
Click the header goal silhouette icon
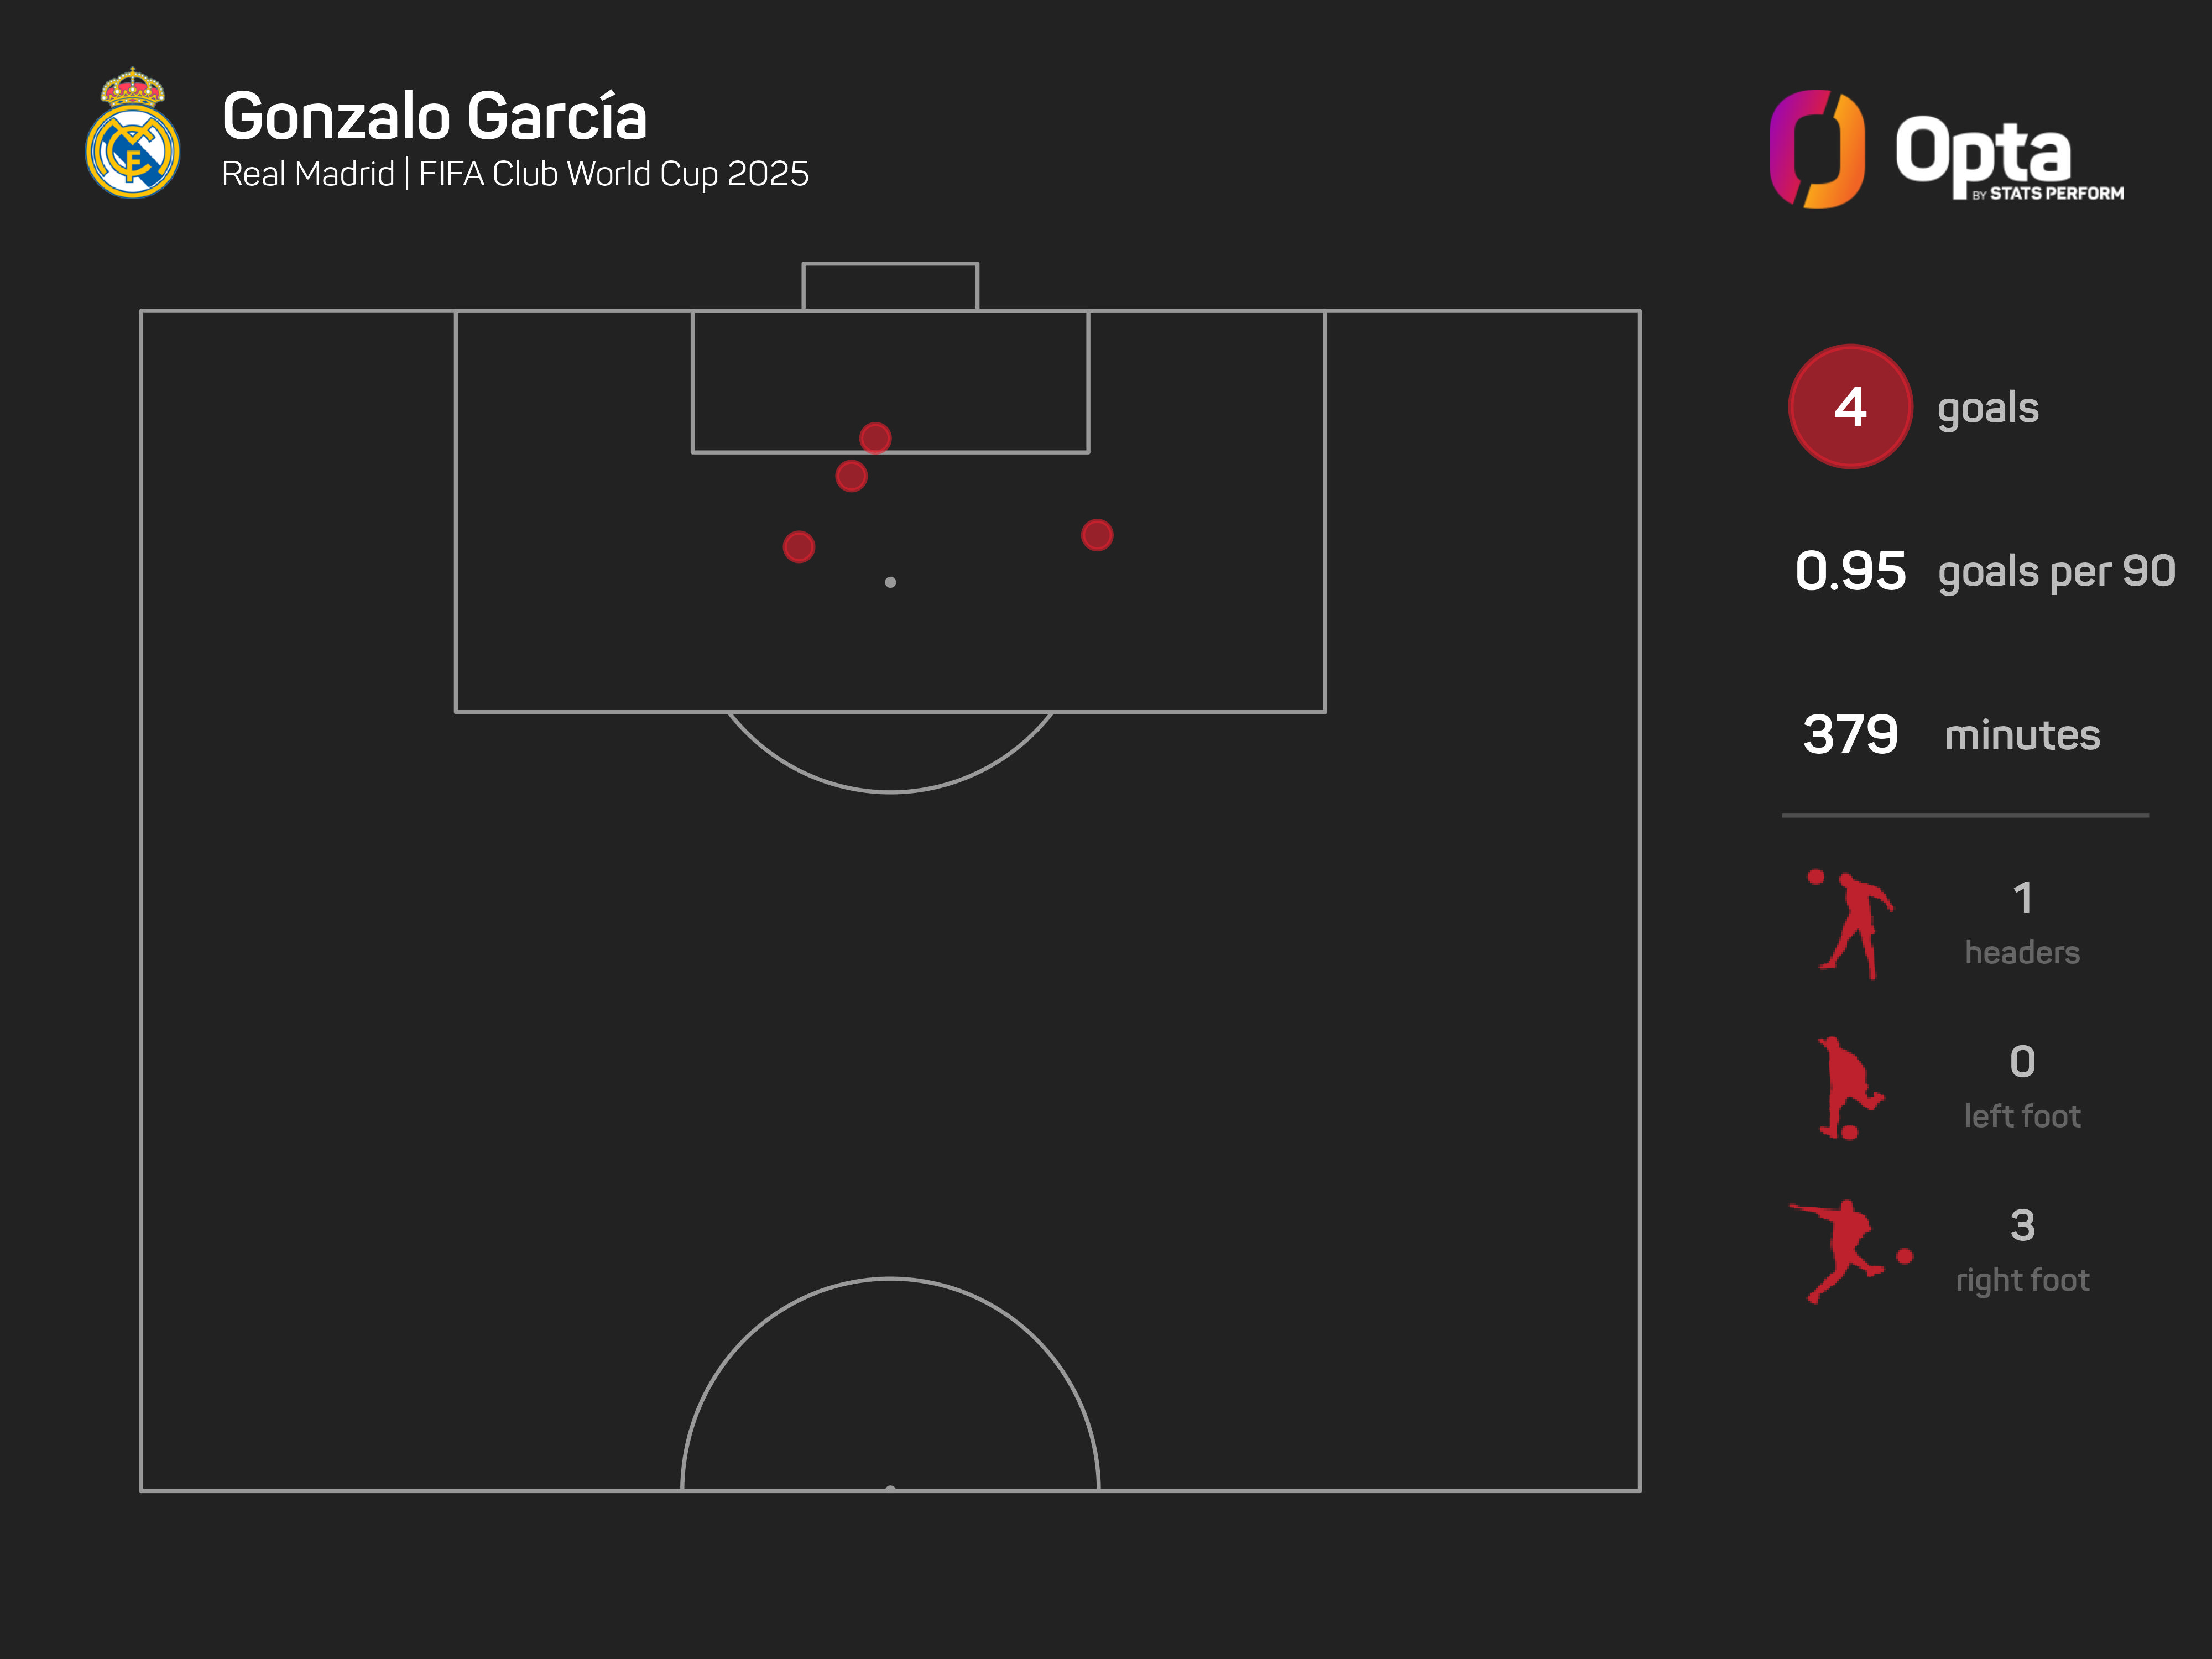pos(1852,925)
